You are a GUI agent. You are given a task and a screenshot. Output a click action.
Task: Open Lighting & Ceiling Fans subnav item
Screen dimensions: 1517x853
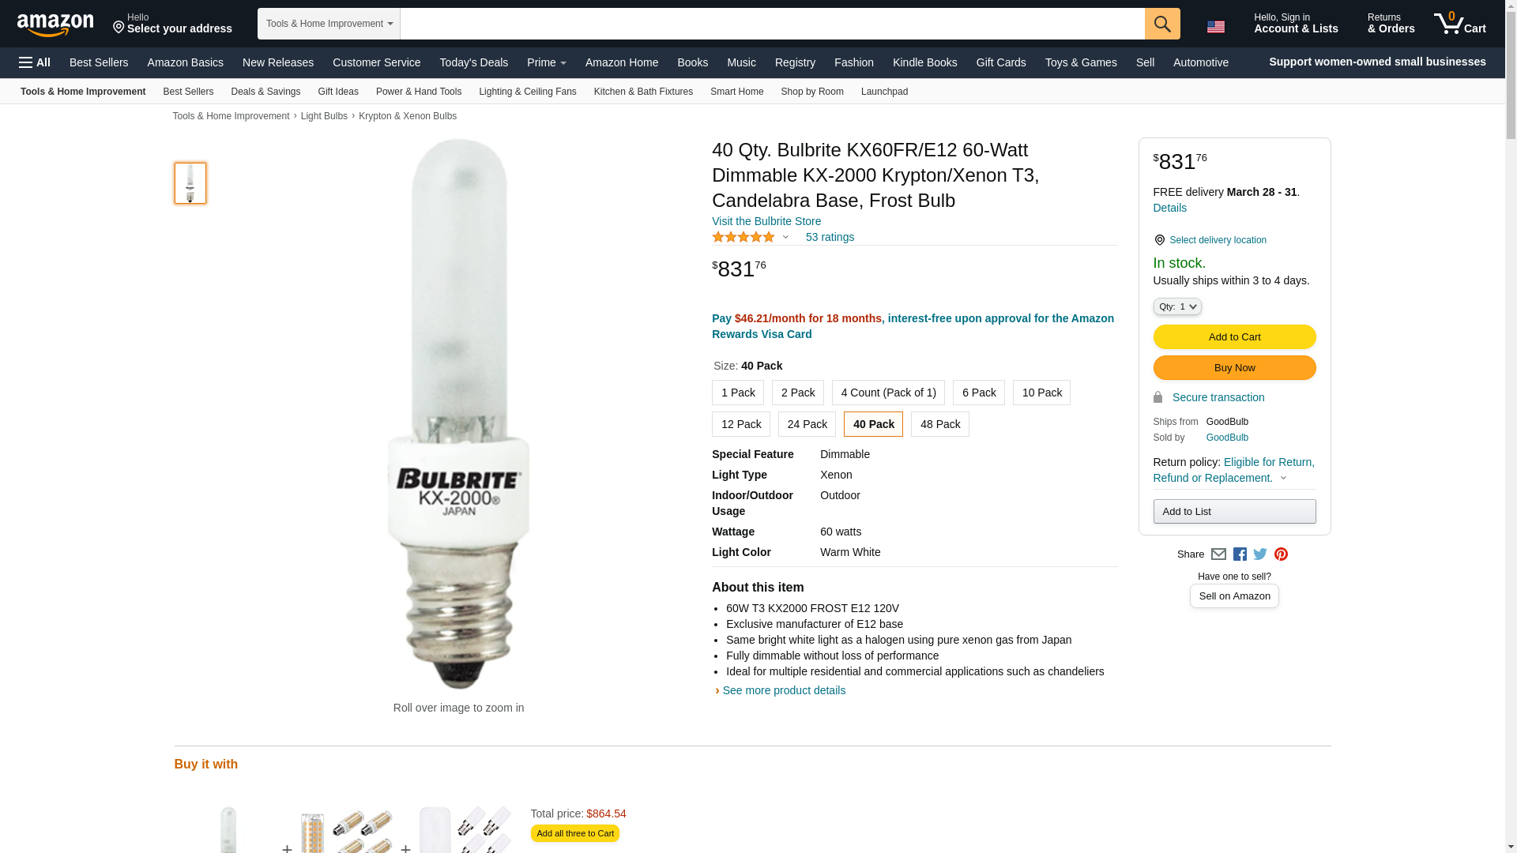[527, 92]
